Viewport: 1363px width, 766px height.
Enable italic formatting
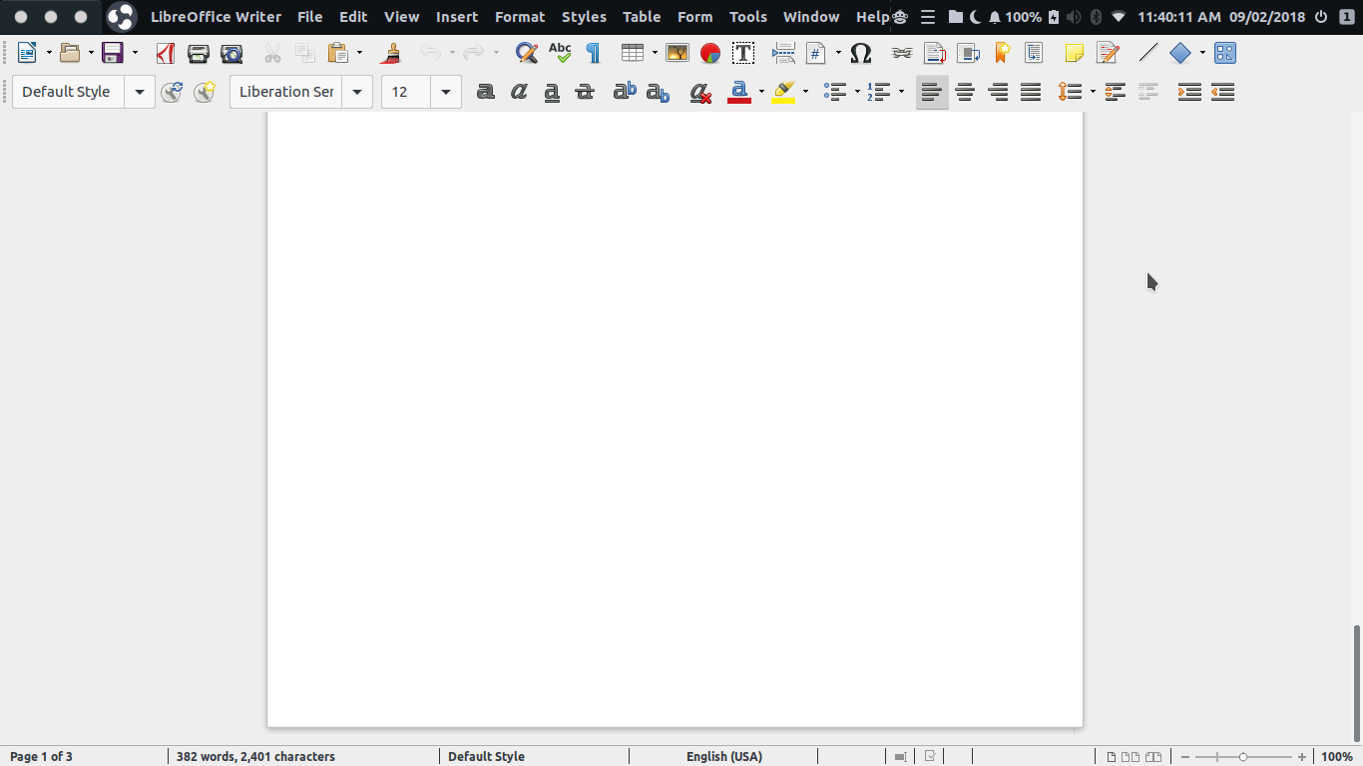(518, 91)
